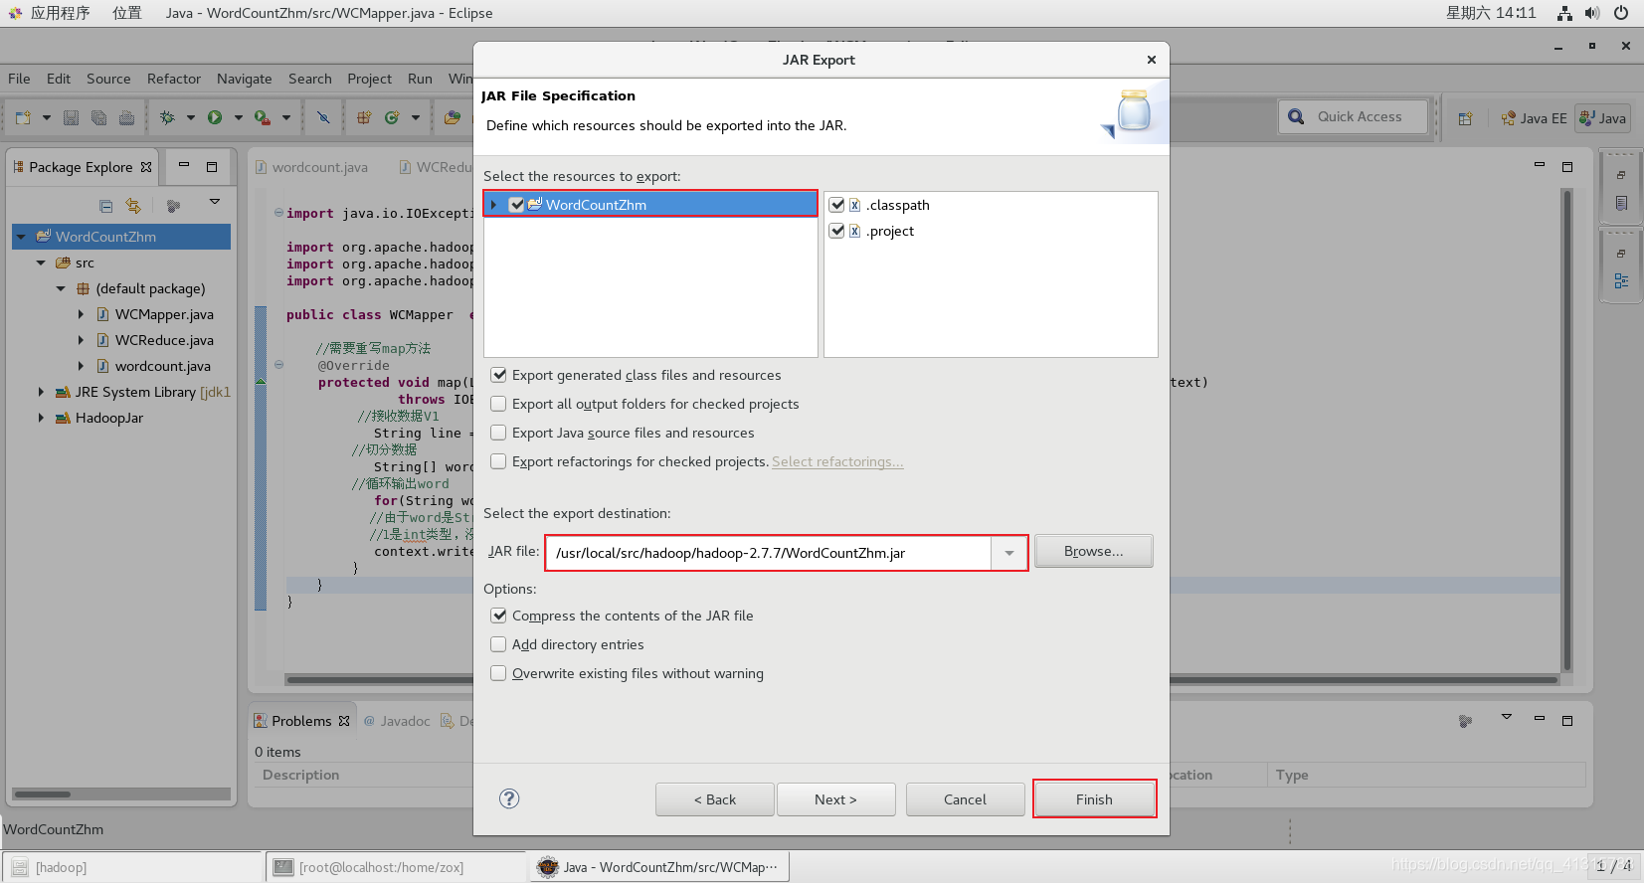1644x883 pixels.
Task: Open the Select refactorings... link
Action: (x=837, y=461)
